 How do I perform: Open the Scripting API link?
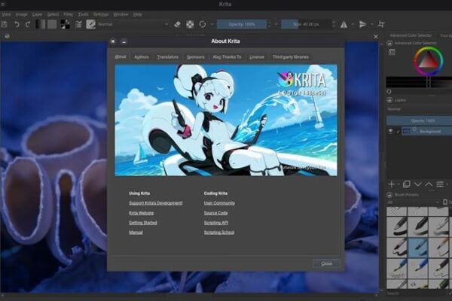tap(216, 223)
